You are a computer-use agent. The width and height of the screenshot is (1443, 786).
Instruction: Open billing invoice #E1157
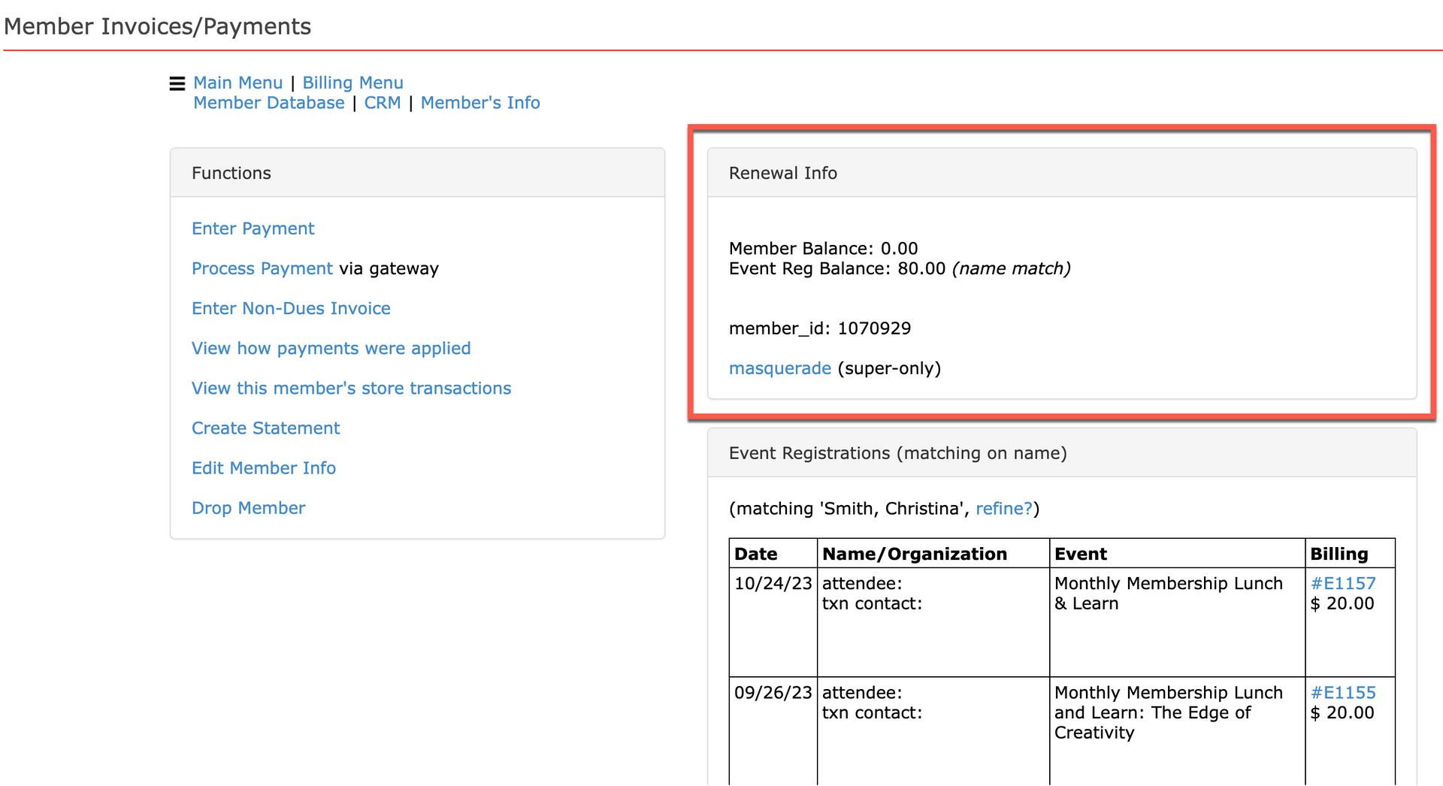click(1343, 583)
